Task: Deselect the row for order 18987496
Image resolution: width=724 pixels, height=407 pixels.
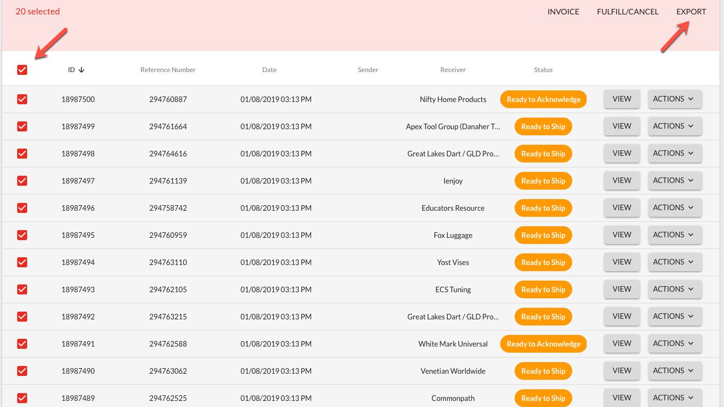Action: 22,208
